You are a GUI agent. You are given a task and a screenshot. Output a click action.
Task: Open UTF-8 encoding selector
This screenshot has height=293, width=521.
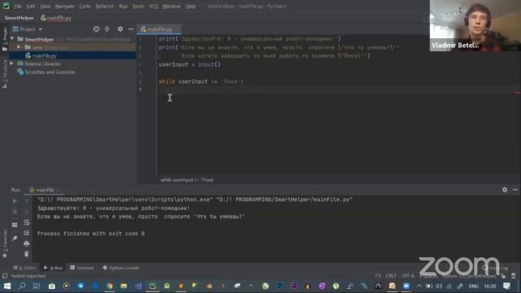[408, 276]
